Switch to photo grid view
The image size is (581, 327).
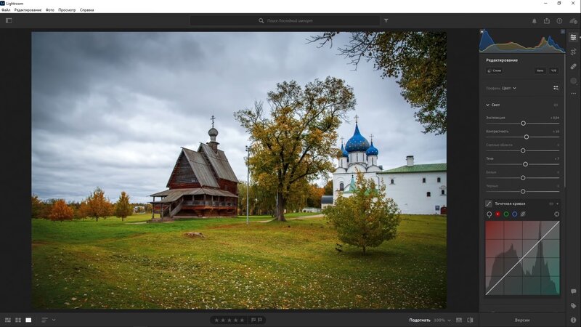pyautogui.click(x=8, y=320)
